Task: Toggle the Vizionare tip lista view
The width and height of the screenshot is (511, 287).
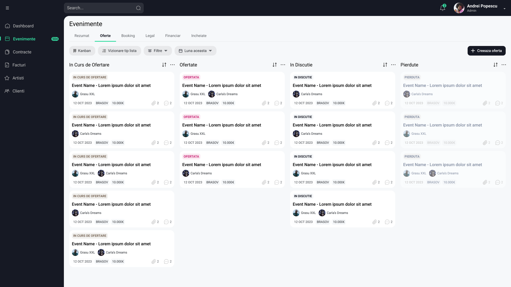Action: (x=119, y=50)
